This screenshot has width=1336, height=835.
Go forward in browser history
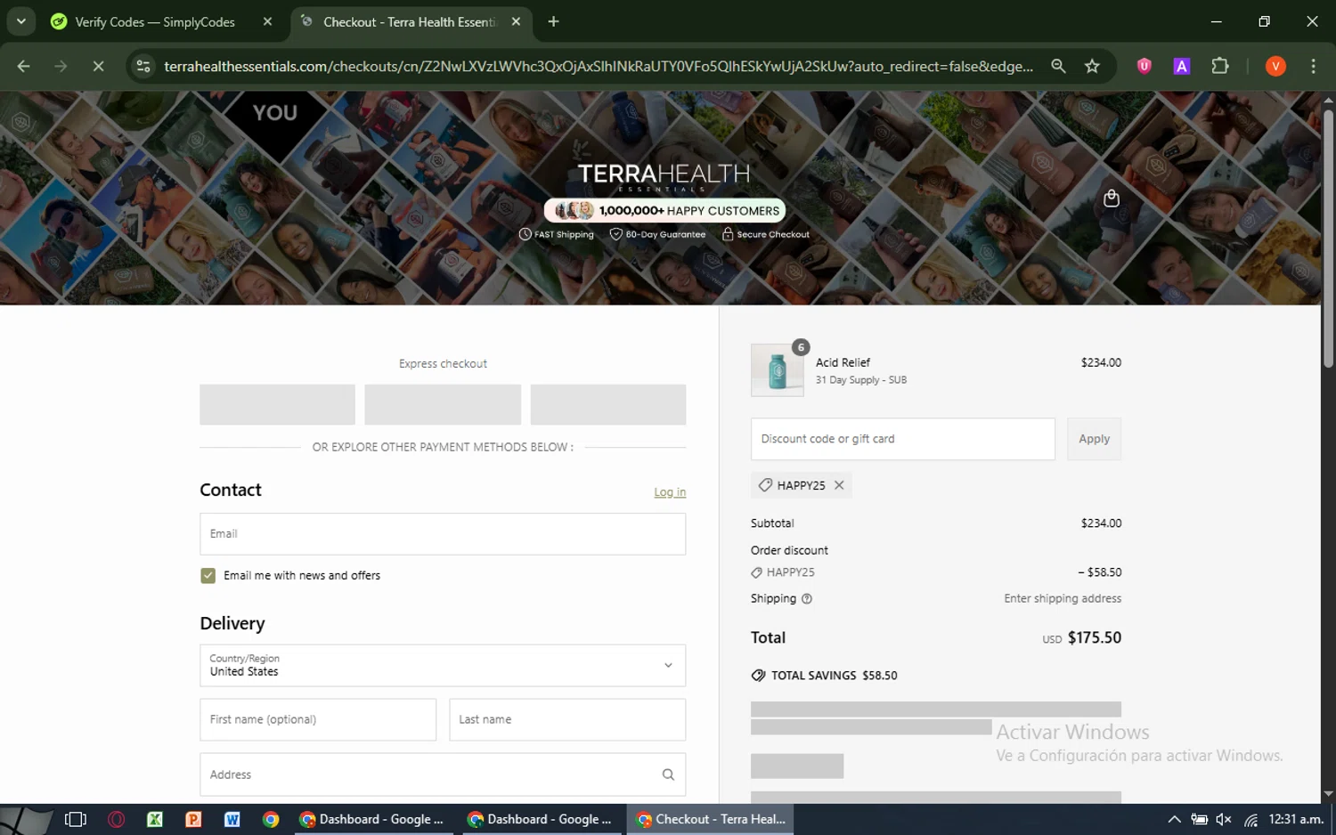(x=61, y=66)
